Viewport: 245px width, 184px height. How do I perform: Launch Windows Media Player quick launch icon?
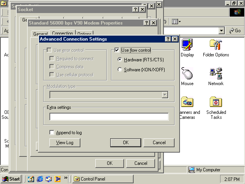tap(57, 179)
